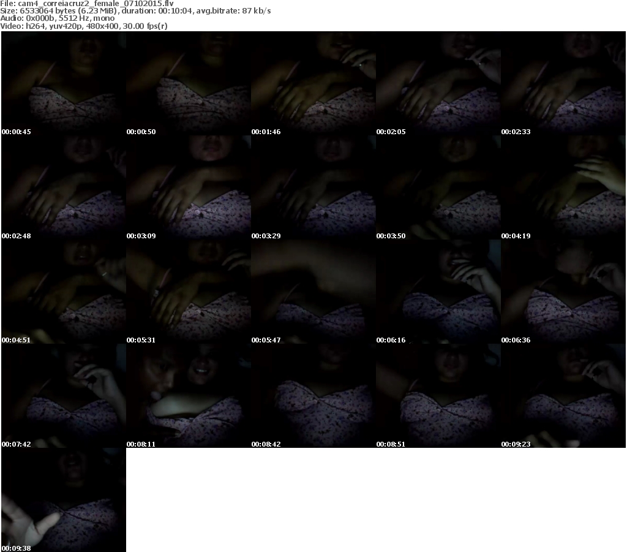Click the 00:09:23 thumbnail
This screenshot has height=552, width=627.
pyautogui.click(x=563, y=396)
